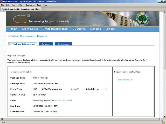Click the arrow icon in Package Information tab
Image resolution: width=166 pixels, height=124 pixels.
(10, 44)
